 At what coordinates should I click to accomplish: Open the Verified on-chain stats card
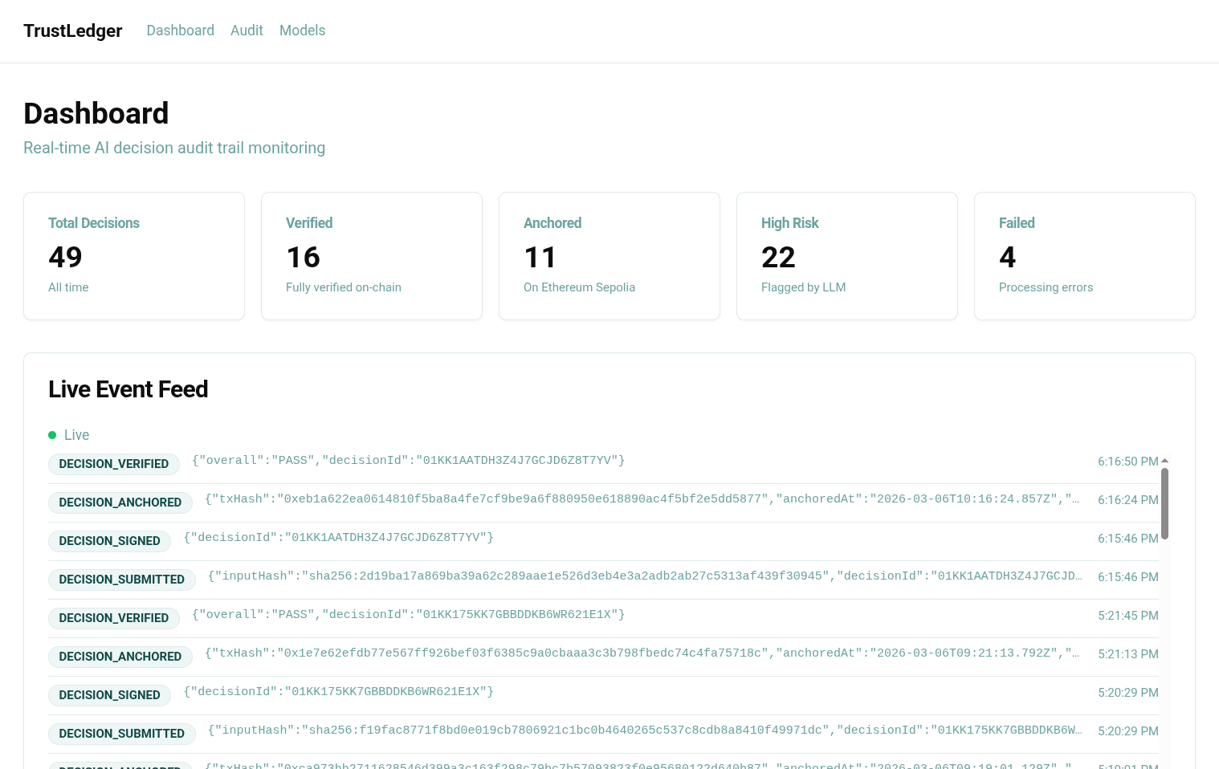(x=371, y=255)
